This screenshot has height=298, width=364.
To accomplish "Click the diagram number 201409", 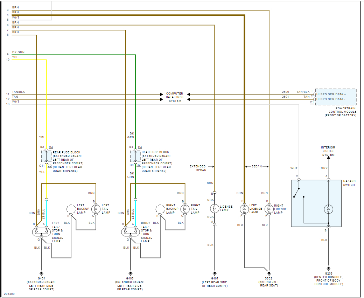I will click(9, 294).
